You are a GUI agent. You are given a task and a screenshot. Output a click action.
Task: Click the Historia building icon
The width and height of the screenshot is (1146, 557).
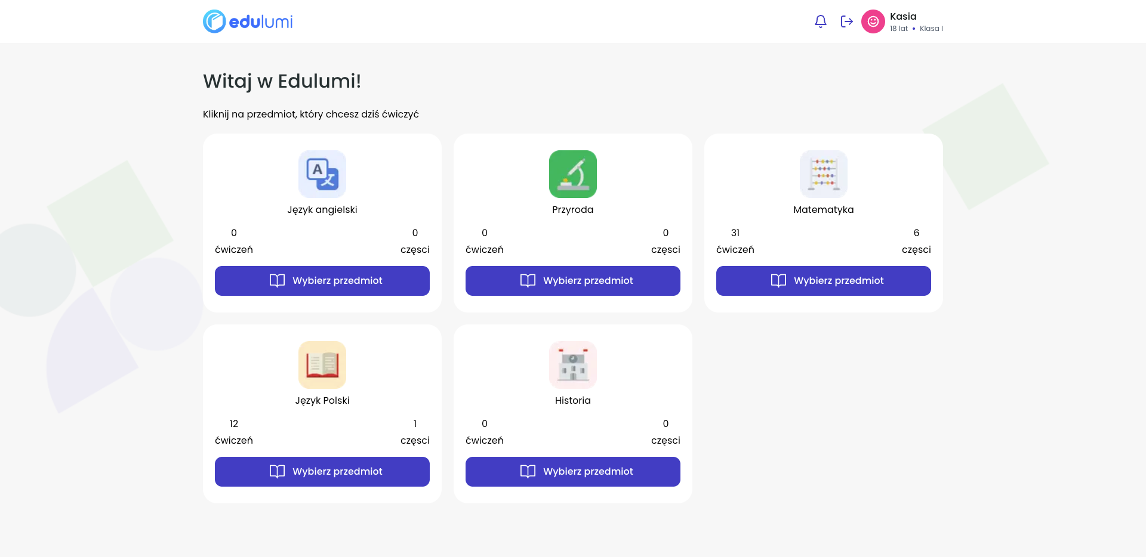click(573, 365)
